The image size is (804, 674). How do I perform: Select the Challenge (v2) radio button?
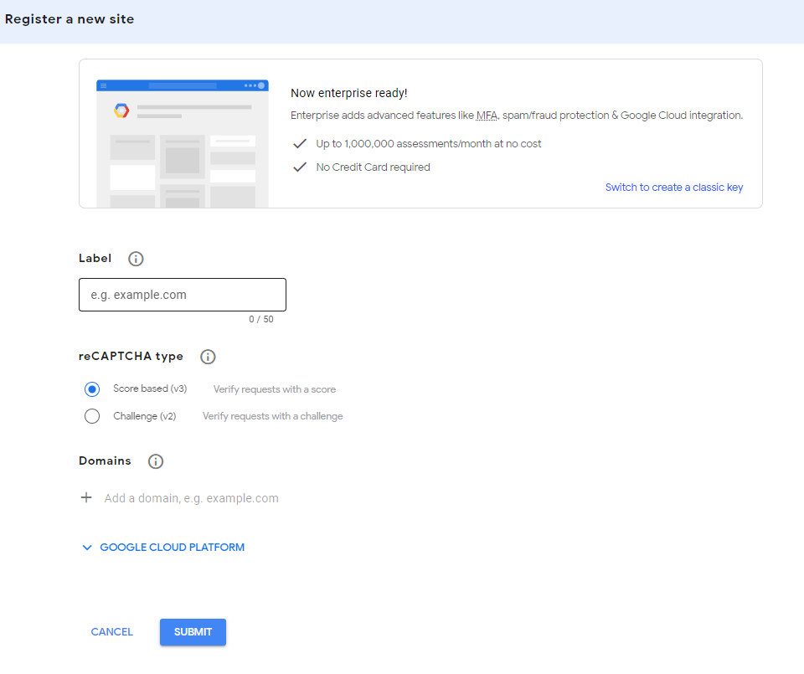pos(92,416)
